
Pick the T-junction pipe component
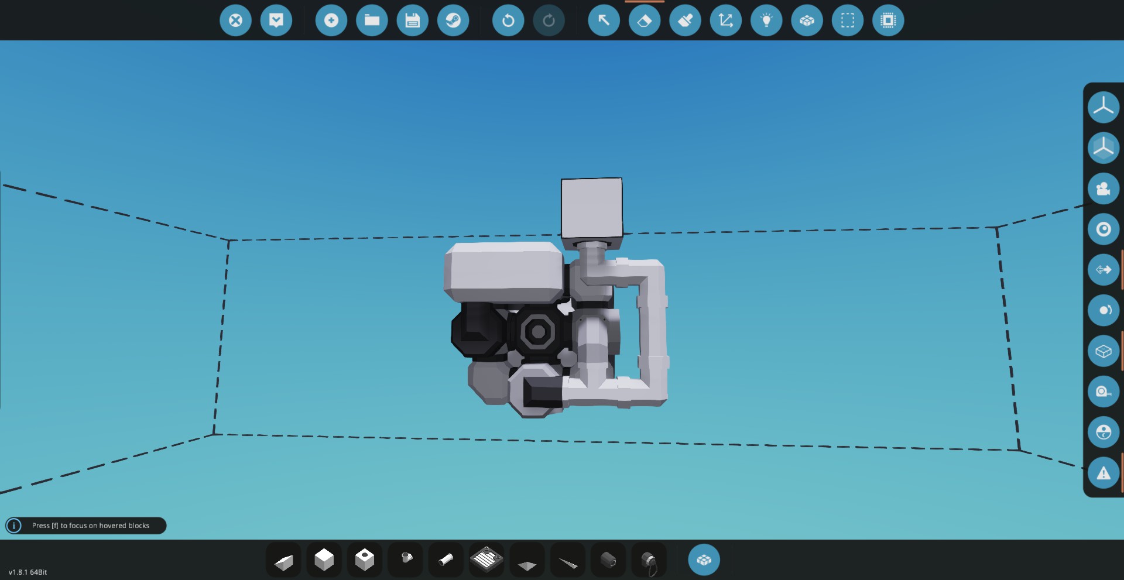[x=405, y=561]
